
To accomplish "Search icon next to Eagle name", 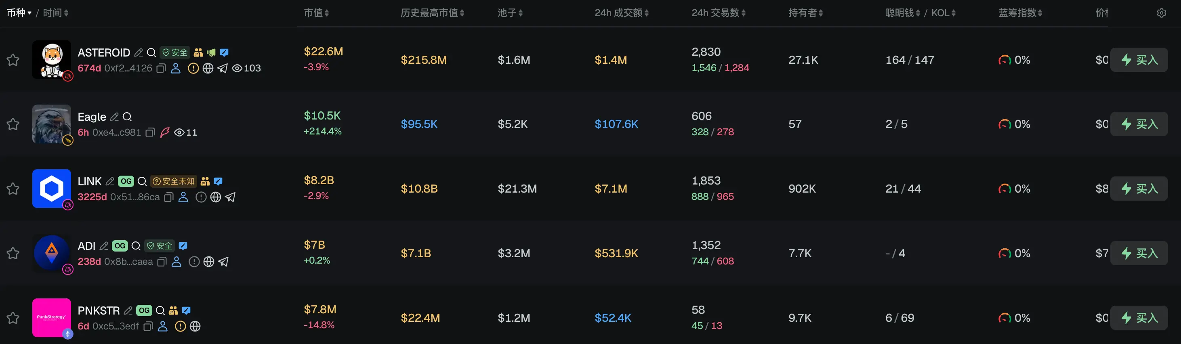I will pos(128,117).
